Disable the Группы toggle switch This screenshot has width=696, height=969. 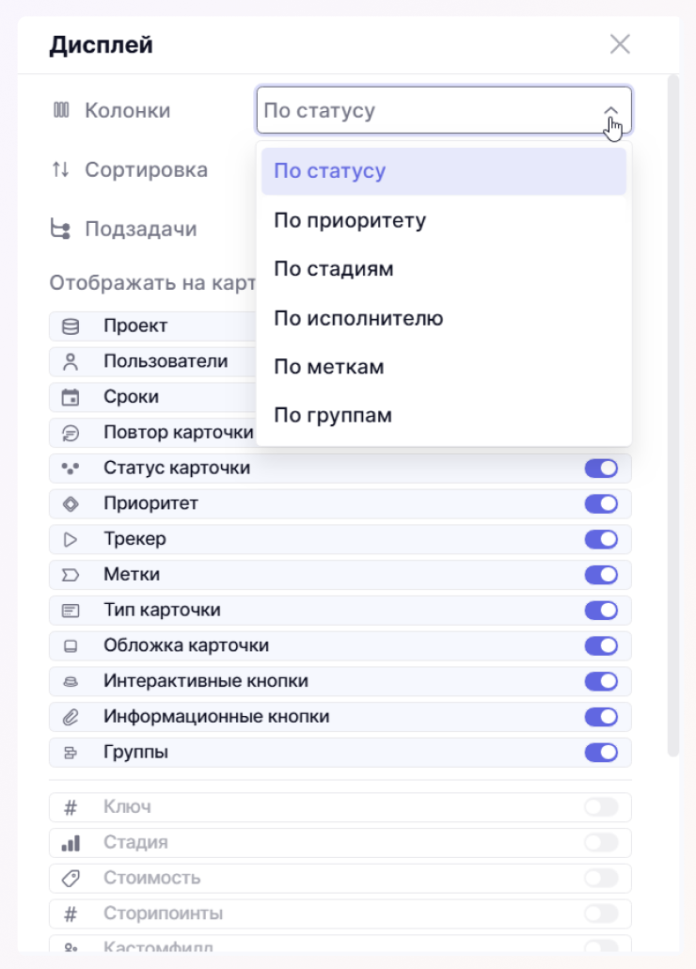(601, 753)
